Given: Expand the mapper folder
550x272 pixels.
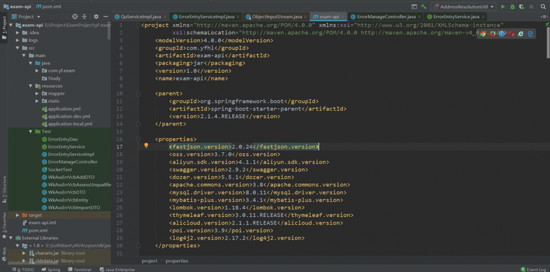Looking at the screenshot, I should (x=37, y=93).
